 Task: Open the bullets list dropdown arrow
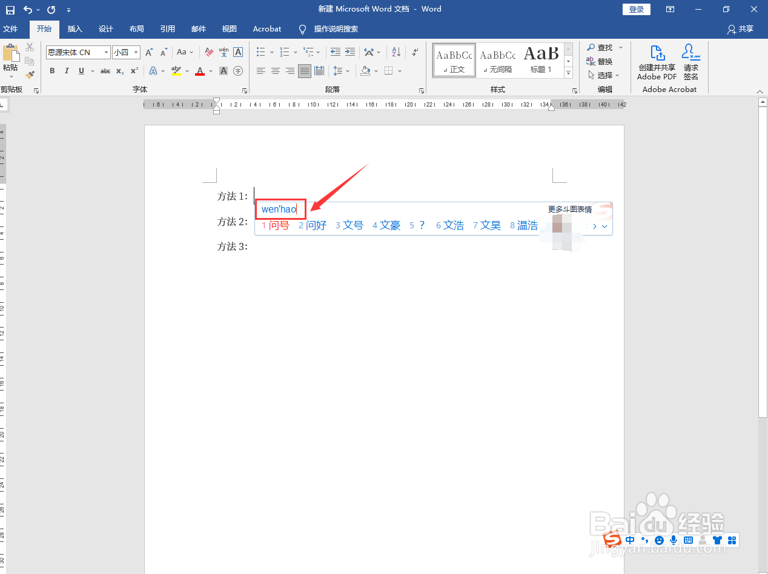pos(272,53)
